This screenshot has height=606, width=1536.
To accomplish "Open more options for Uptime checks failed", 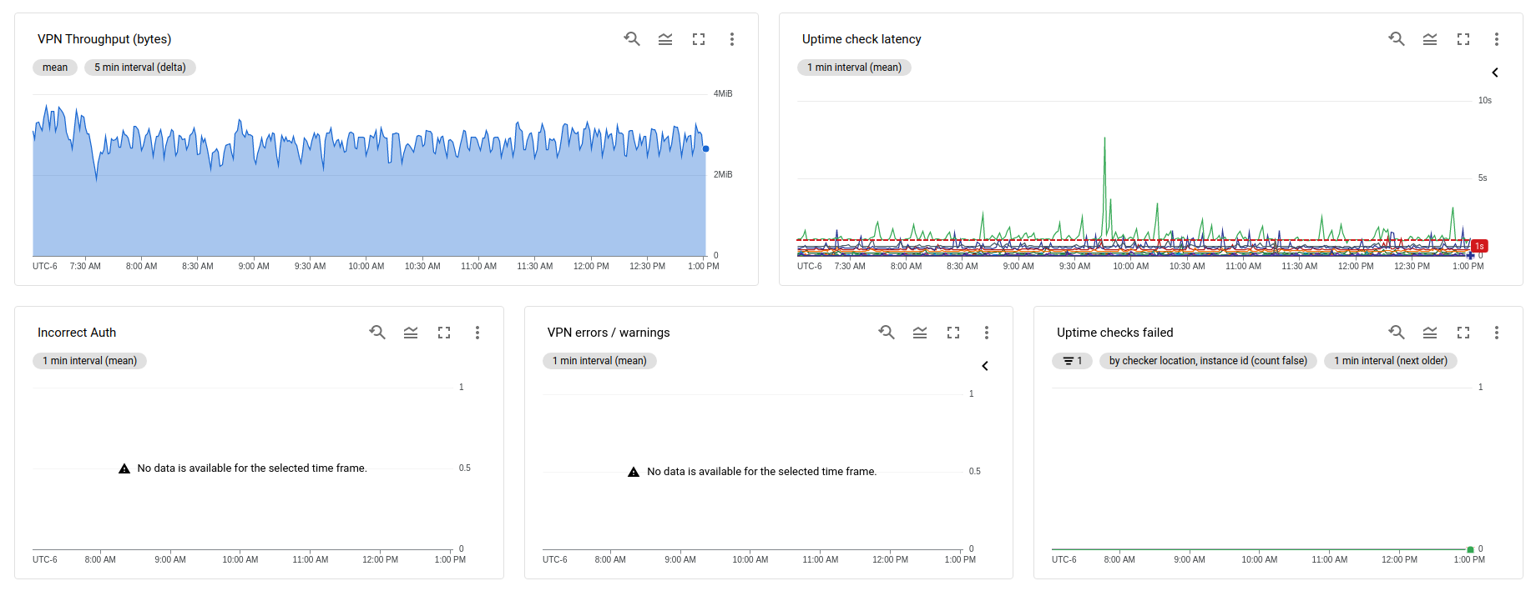I will click(x=1497, y=333).
